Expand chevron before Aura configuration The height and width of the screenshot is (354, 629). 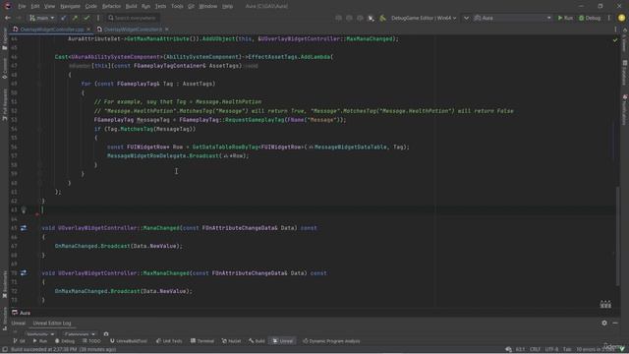(x=466, y=18)
